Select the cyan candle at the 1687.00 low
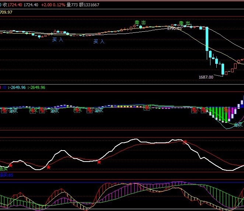 [x=223, y=69]
